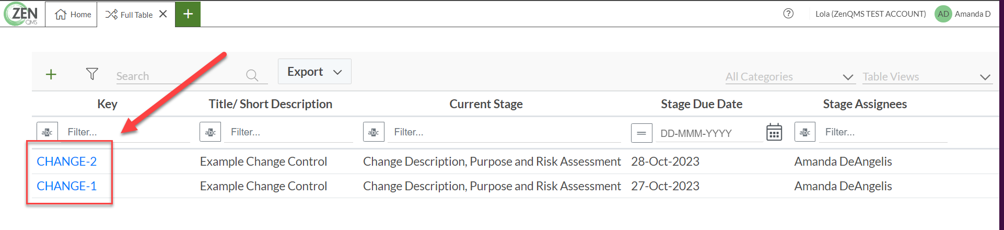Open new tab with green plus button
The width and height of the screenshot is (1004, 230).
(188, 14)
